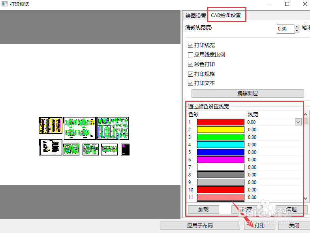Screen dimensions: 310x233
Task: Select the yellow swatch of color 2
Action: (x=221, y=130)
